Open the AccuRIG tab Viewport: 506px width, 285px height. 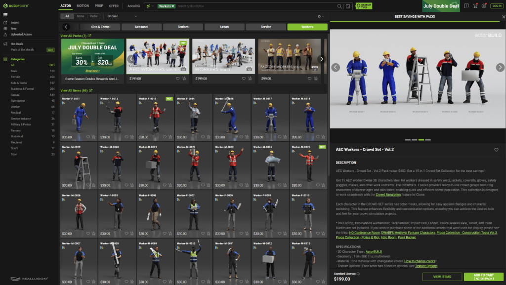(x=133, y=6)
